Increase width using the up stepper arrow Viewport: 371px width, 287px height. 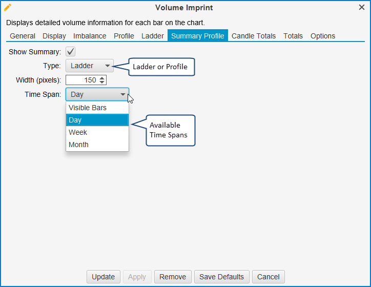coord(102,78)
